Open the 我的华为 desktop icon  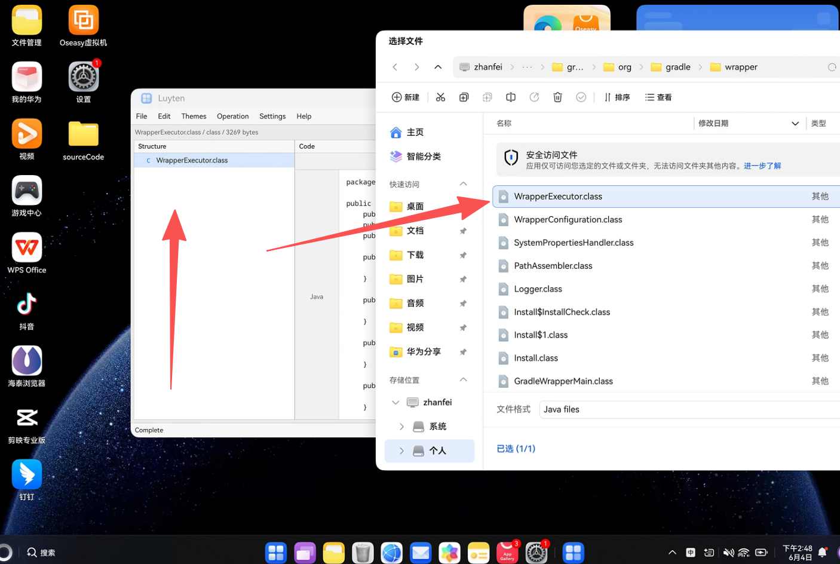click(x=27, y=83)
